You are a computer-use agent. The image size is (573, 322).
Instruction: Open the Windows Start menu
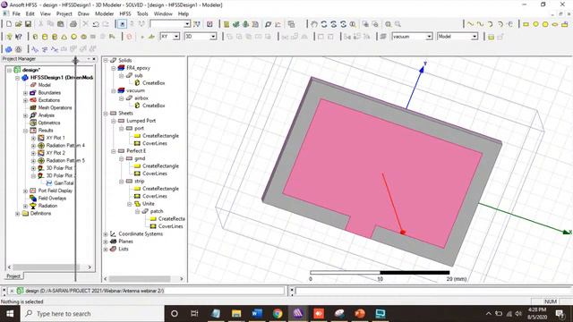pyautogui.click(x=10, y=314)
